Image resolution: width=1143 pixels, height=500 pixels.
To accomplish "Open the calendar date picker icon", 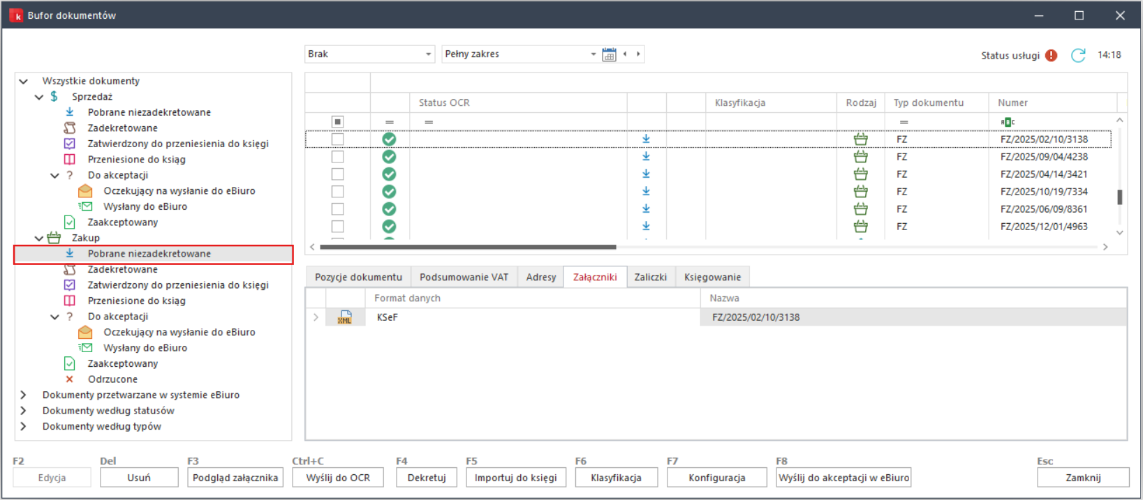I will click(x=609, y=54).
